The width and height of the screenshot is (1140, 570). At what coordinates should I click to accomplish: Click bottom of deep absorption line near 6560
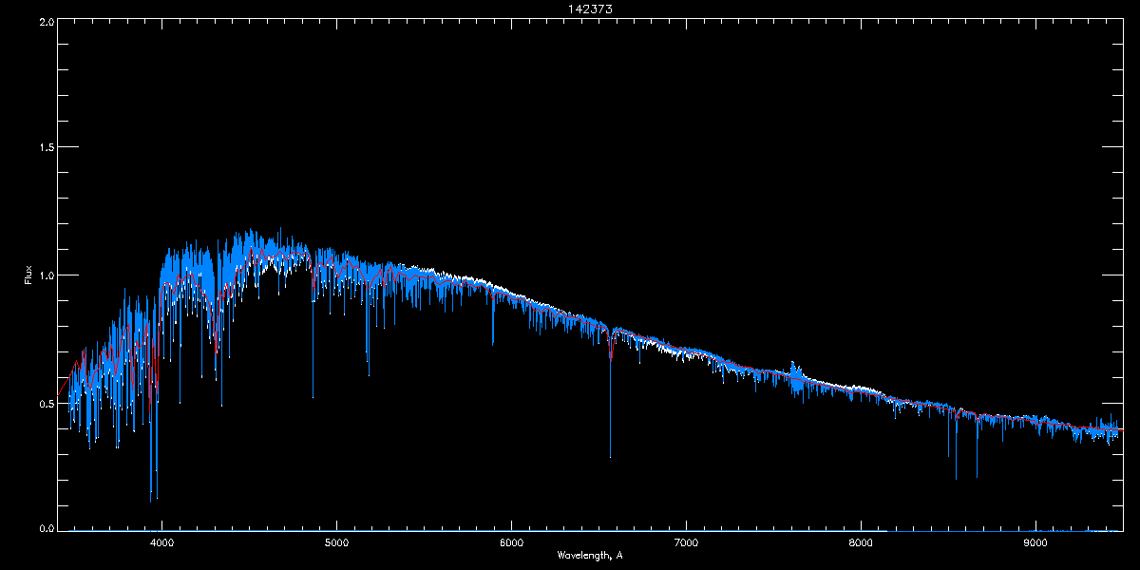point(610,455)
